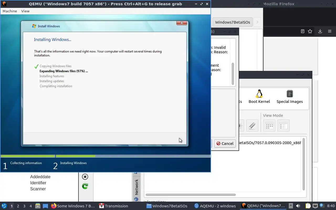The height and width of the screenshot is (210, 336).
Task: Click the Windows7BetaISOs path button
Action: pos(233,22)
